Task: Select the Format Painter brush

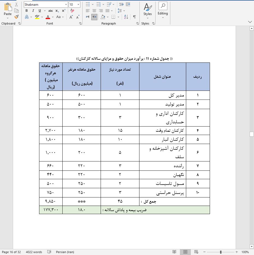Action: pyautogui.click(x=16, y=17)
